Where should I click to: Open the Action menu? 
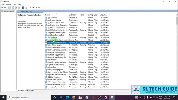coord(8,4)
